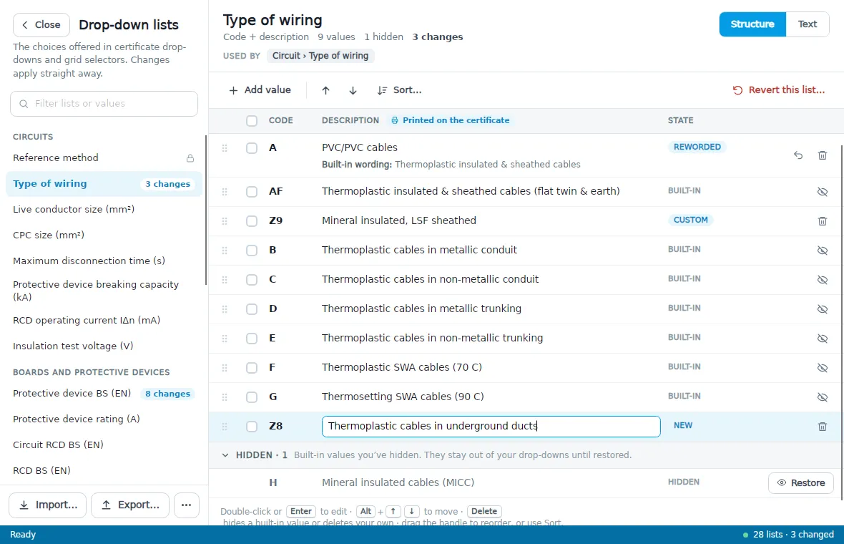The width and height of the screenshot is (844, 544).
Task: Grab drag handle of row C
Action: (225, 280)
